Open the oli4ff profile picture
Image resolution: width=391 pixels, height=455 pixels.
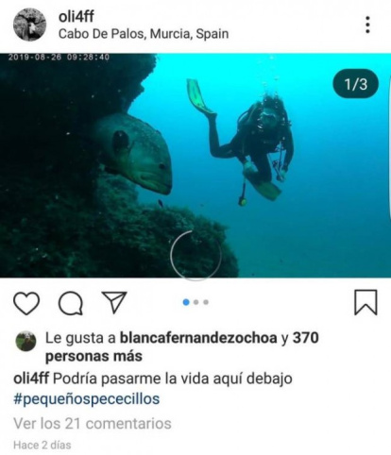(x=29, y=25)
